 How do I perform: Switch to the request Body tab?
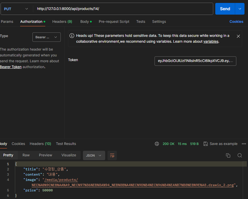pos(86,22)
